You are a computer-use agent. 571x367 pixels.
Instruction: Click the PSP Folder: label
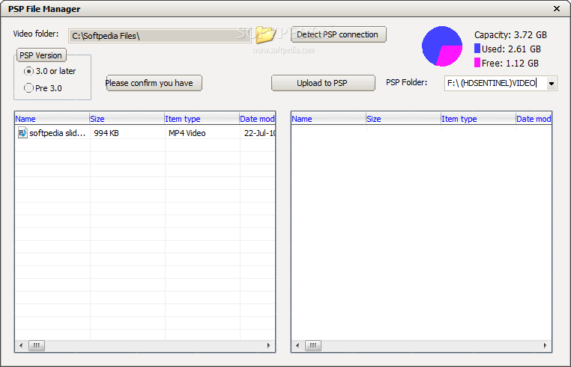click(x=406, y=82)
